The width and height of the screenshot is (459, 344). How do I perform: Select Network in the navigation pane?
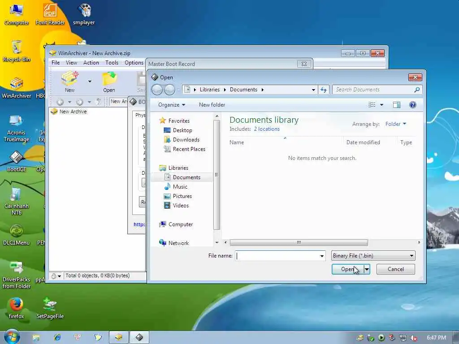point(178,243)
